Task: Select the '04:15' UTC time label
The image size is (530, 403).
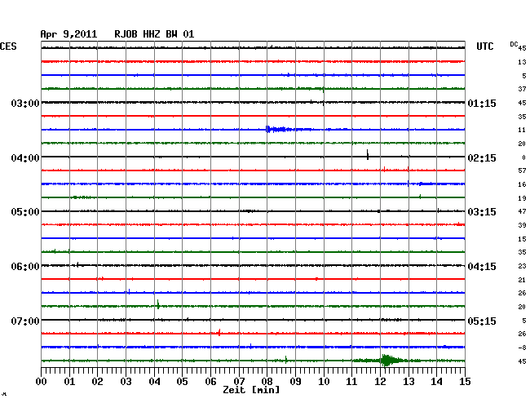Action: [x=482, y=267]
